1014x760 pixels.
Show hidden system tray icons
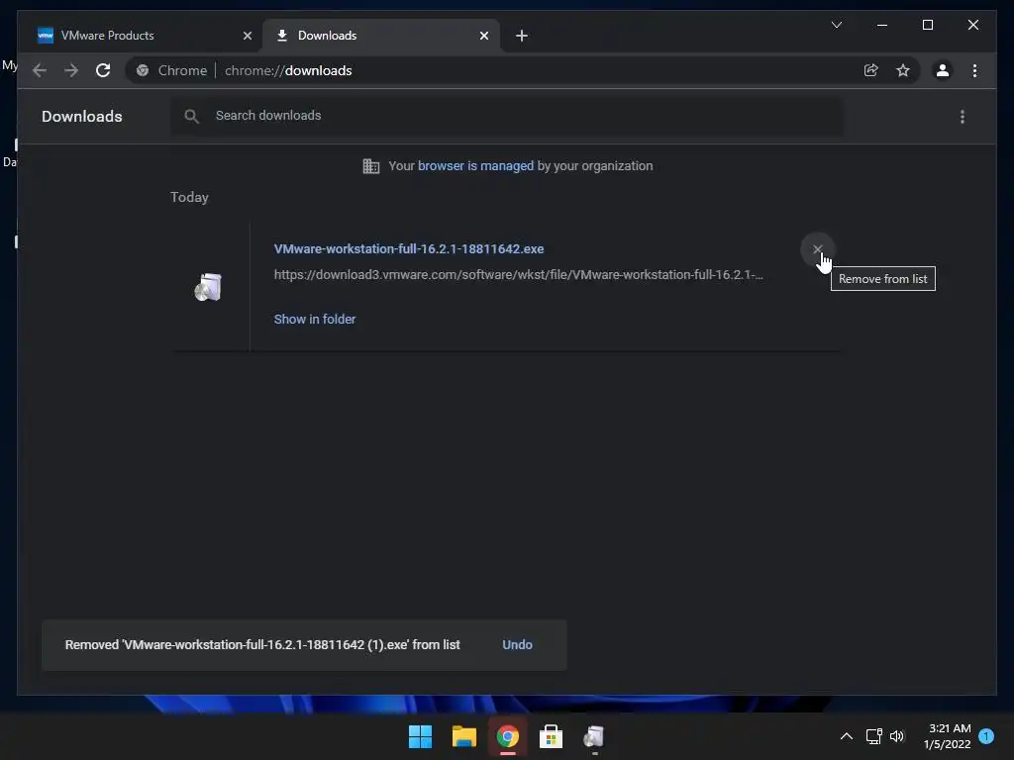[x=846, y=736]
